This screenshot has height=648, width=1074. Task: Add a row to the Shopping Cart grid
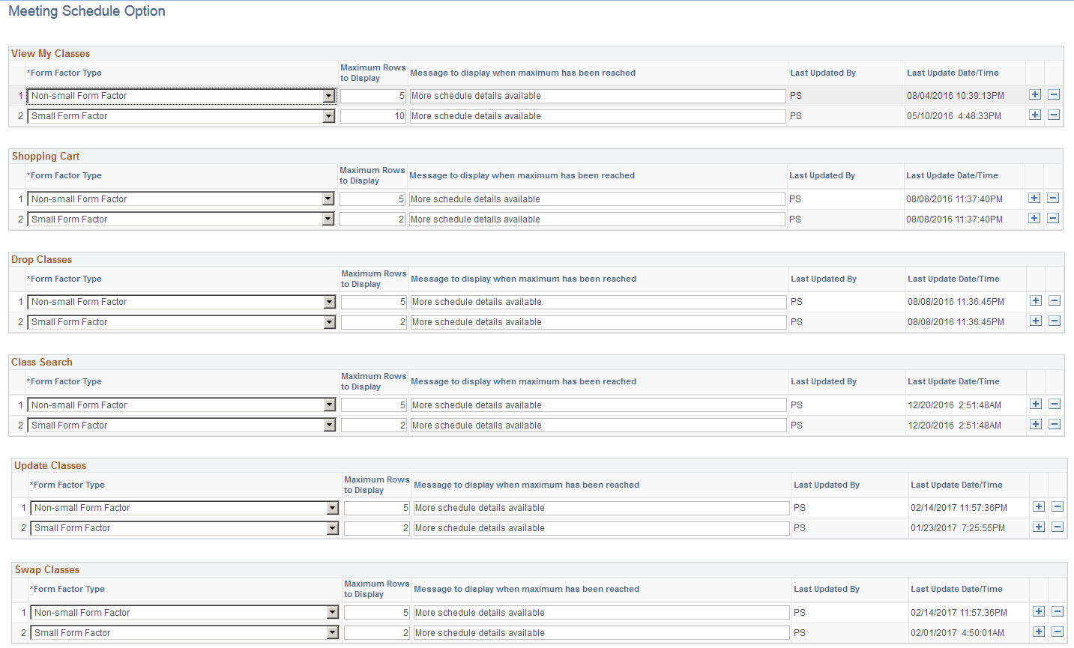point(1035,198)
